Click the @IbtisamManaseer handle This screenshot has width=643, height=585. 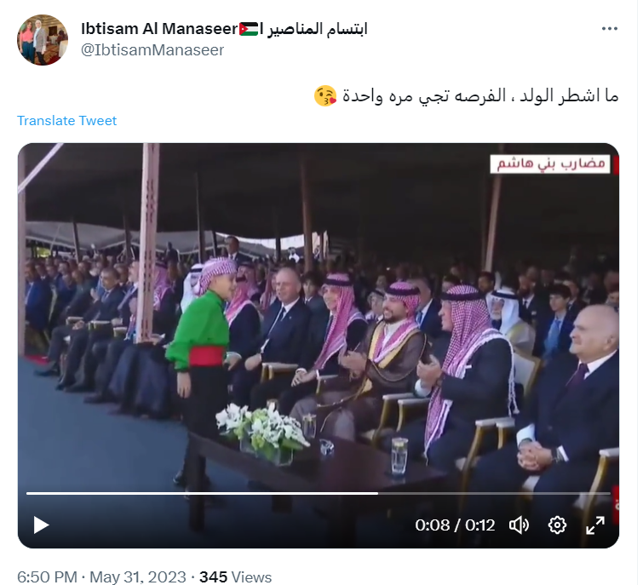[x=152, y=50]
